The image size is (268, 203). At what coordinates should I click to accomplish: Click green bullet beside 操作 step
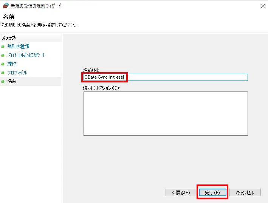click(x=3, y=64)
